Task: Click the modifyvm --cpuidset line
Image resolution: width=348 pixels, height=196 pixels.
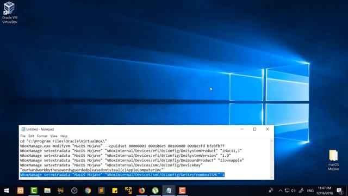Action: (x=122, y=146)
